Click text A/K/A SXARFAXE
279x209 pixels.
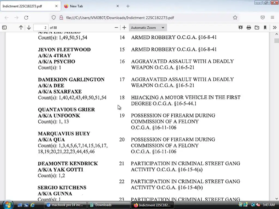tap(60, 91)
